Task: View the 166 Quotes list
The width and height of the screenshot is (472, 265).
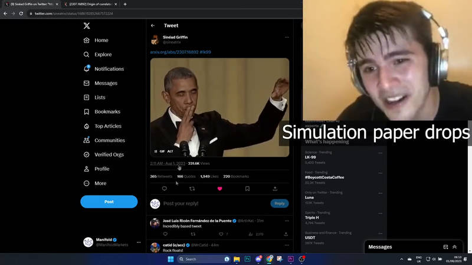Action: (186, 176)
